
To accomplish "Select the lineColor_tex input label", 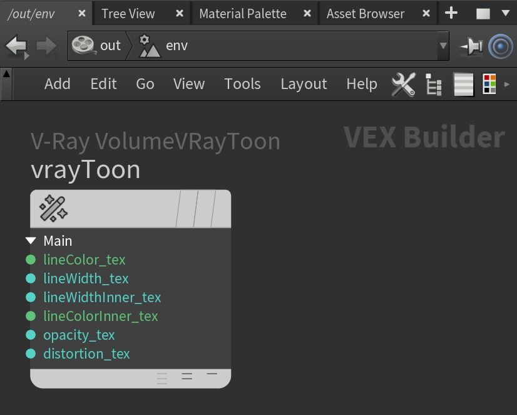I will [84, 260].
